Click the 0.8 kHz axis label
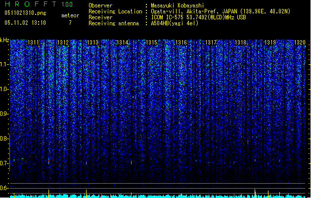Screen dimensions: 311x198 (x=4, y=139)
